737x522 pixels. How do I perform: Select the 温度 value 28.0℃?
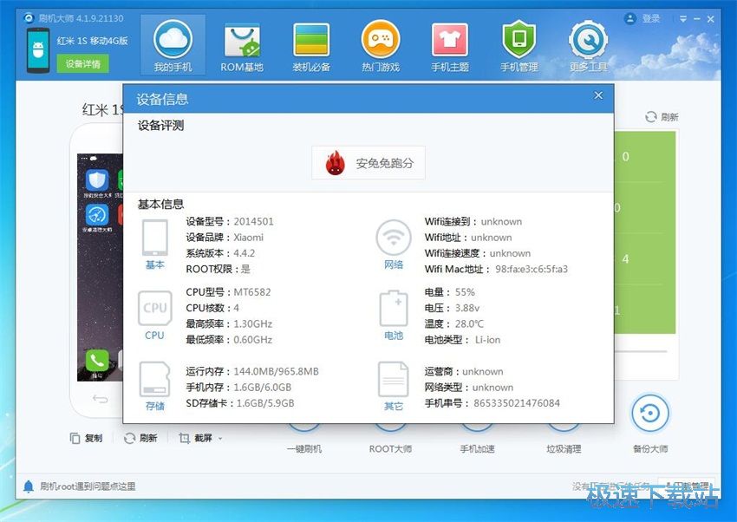pyautogui.click(x=469, y=323)
